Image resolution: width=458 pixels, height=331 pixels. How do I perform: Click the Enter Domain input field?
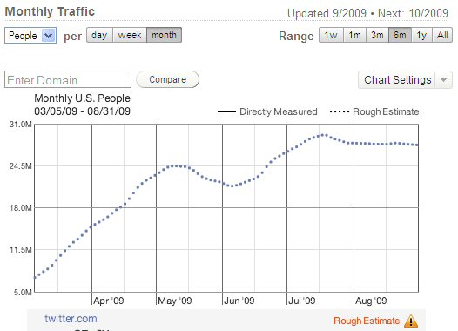pyautogui.click(x=68, y=79)
